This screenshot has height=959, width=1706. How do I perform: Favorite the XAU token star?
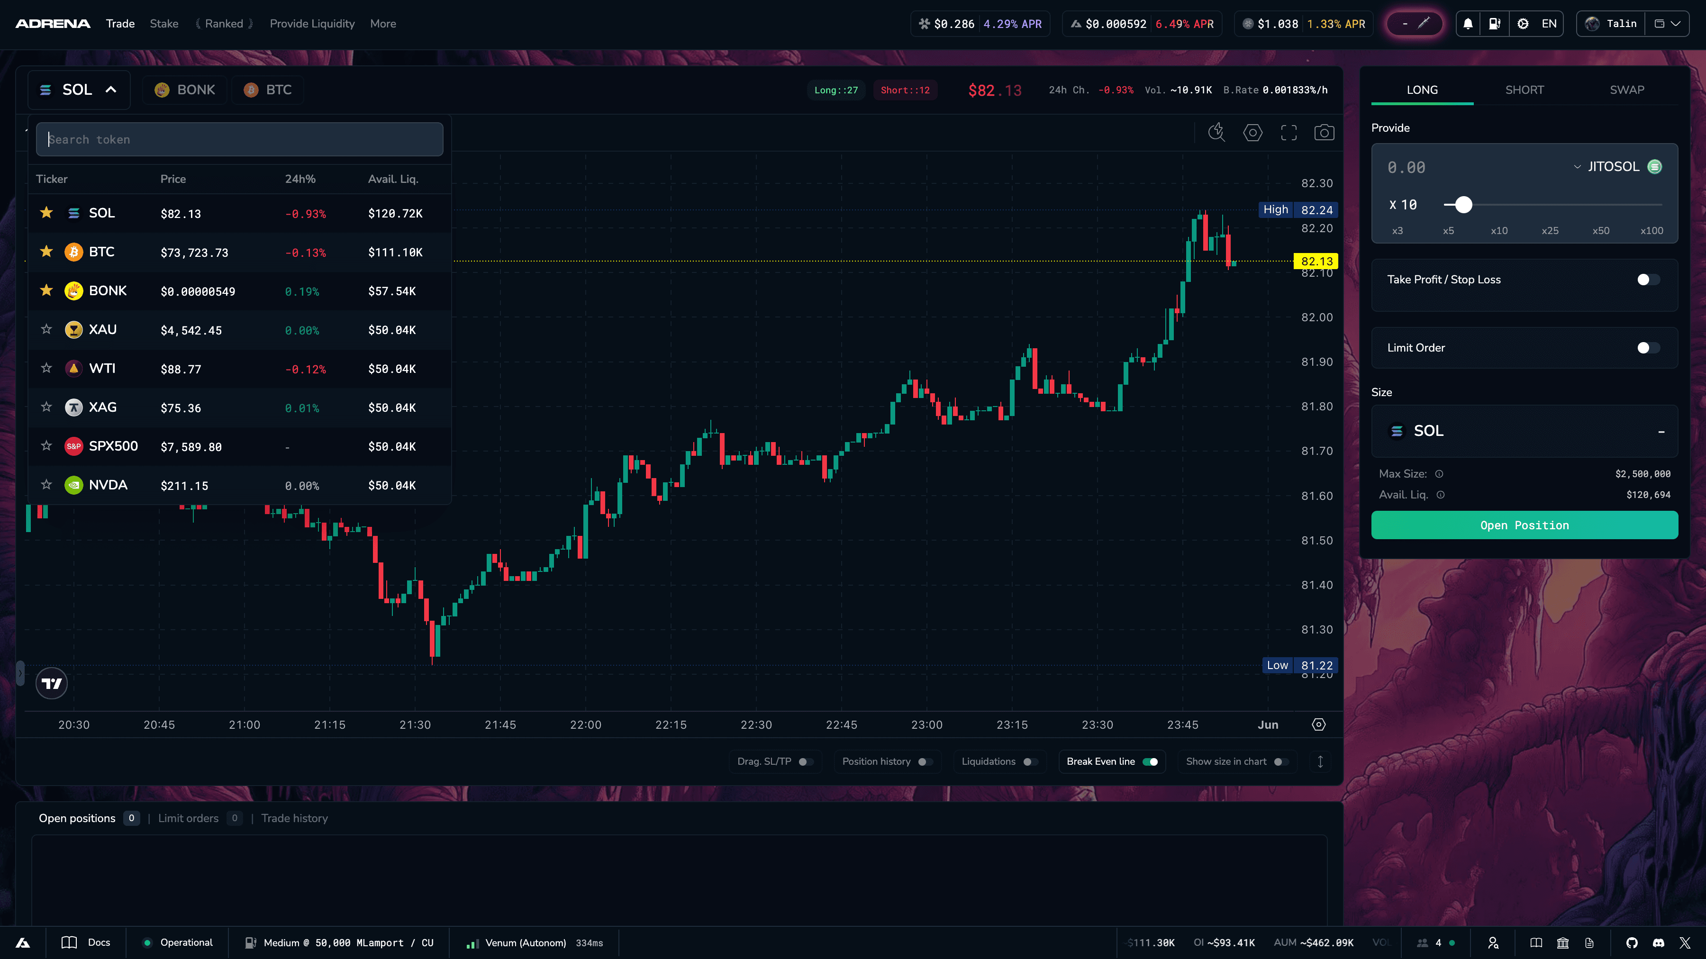pyautogui.click(x=46, y=329)
